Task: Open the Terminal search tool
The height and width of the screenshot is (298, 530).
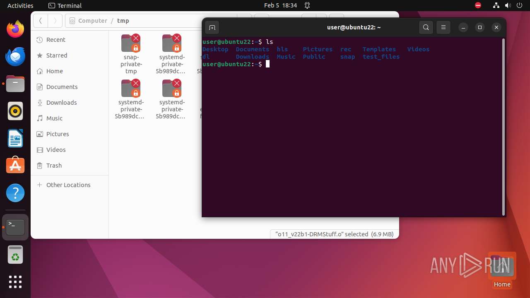Action: [426, 28]
